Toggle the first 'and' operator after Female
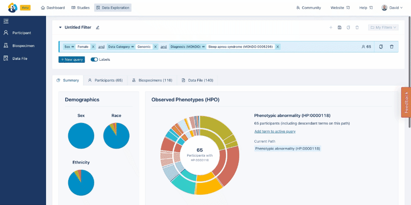The width and height of the screenshot is (411, 205). pos(102,47)
